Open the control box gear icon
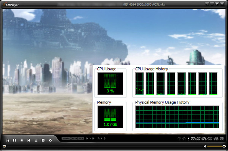This screenshot has height=151, width=228. point(50,140)
